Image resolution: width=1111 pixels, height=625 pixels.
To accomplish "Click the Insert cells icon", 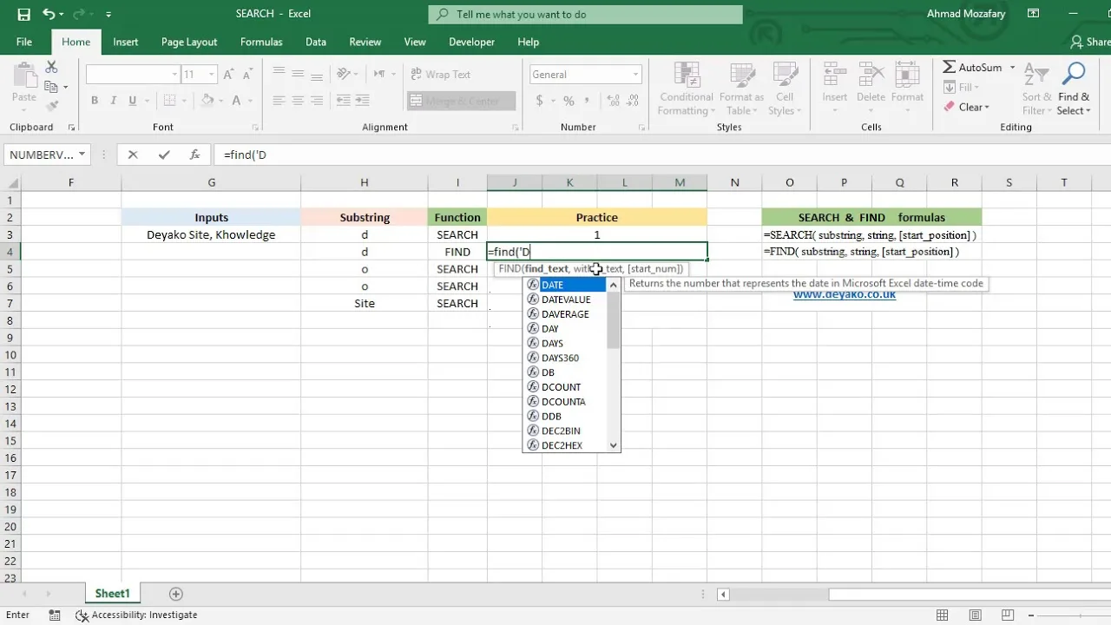I will [835, 76].
